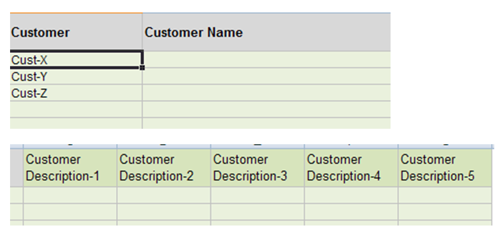Click the Customer Description-2 header
This screenshot has width=499, height=235.
(x=164, y=168)
